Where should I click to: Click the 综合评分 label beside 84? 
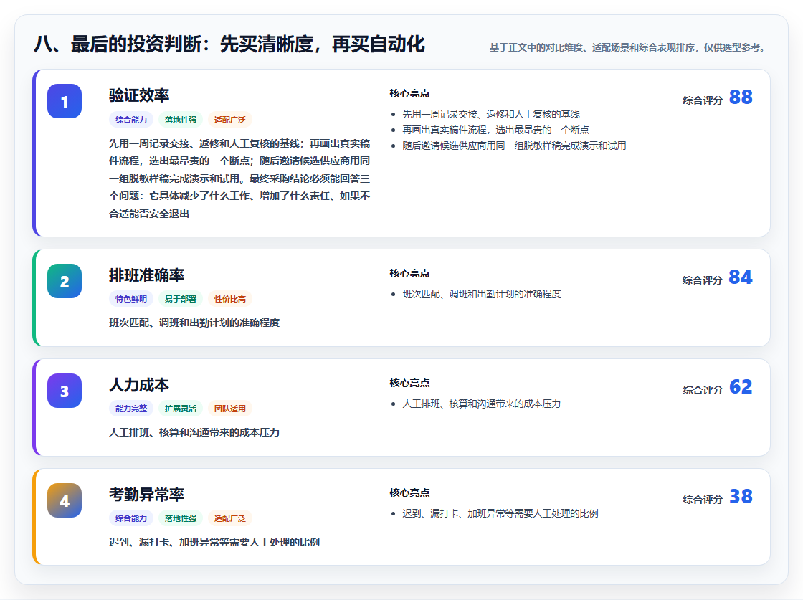pos(703,280)
